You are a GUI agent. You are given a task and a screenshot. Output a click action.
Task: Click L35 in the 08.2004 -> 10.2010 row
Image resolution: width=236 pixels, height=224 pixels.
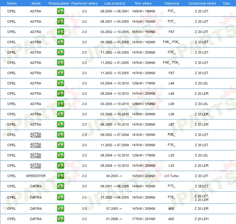click(171, 155)
